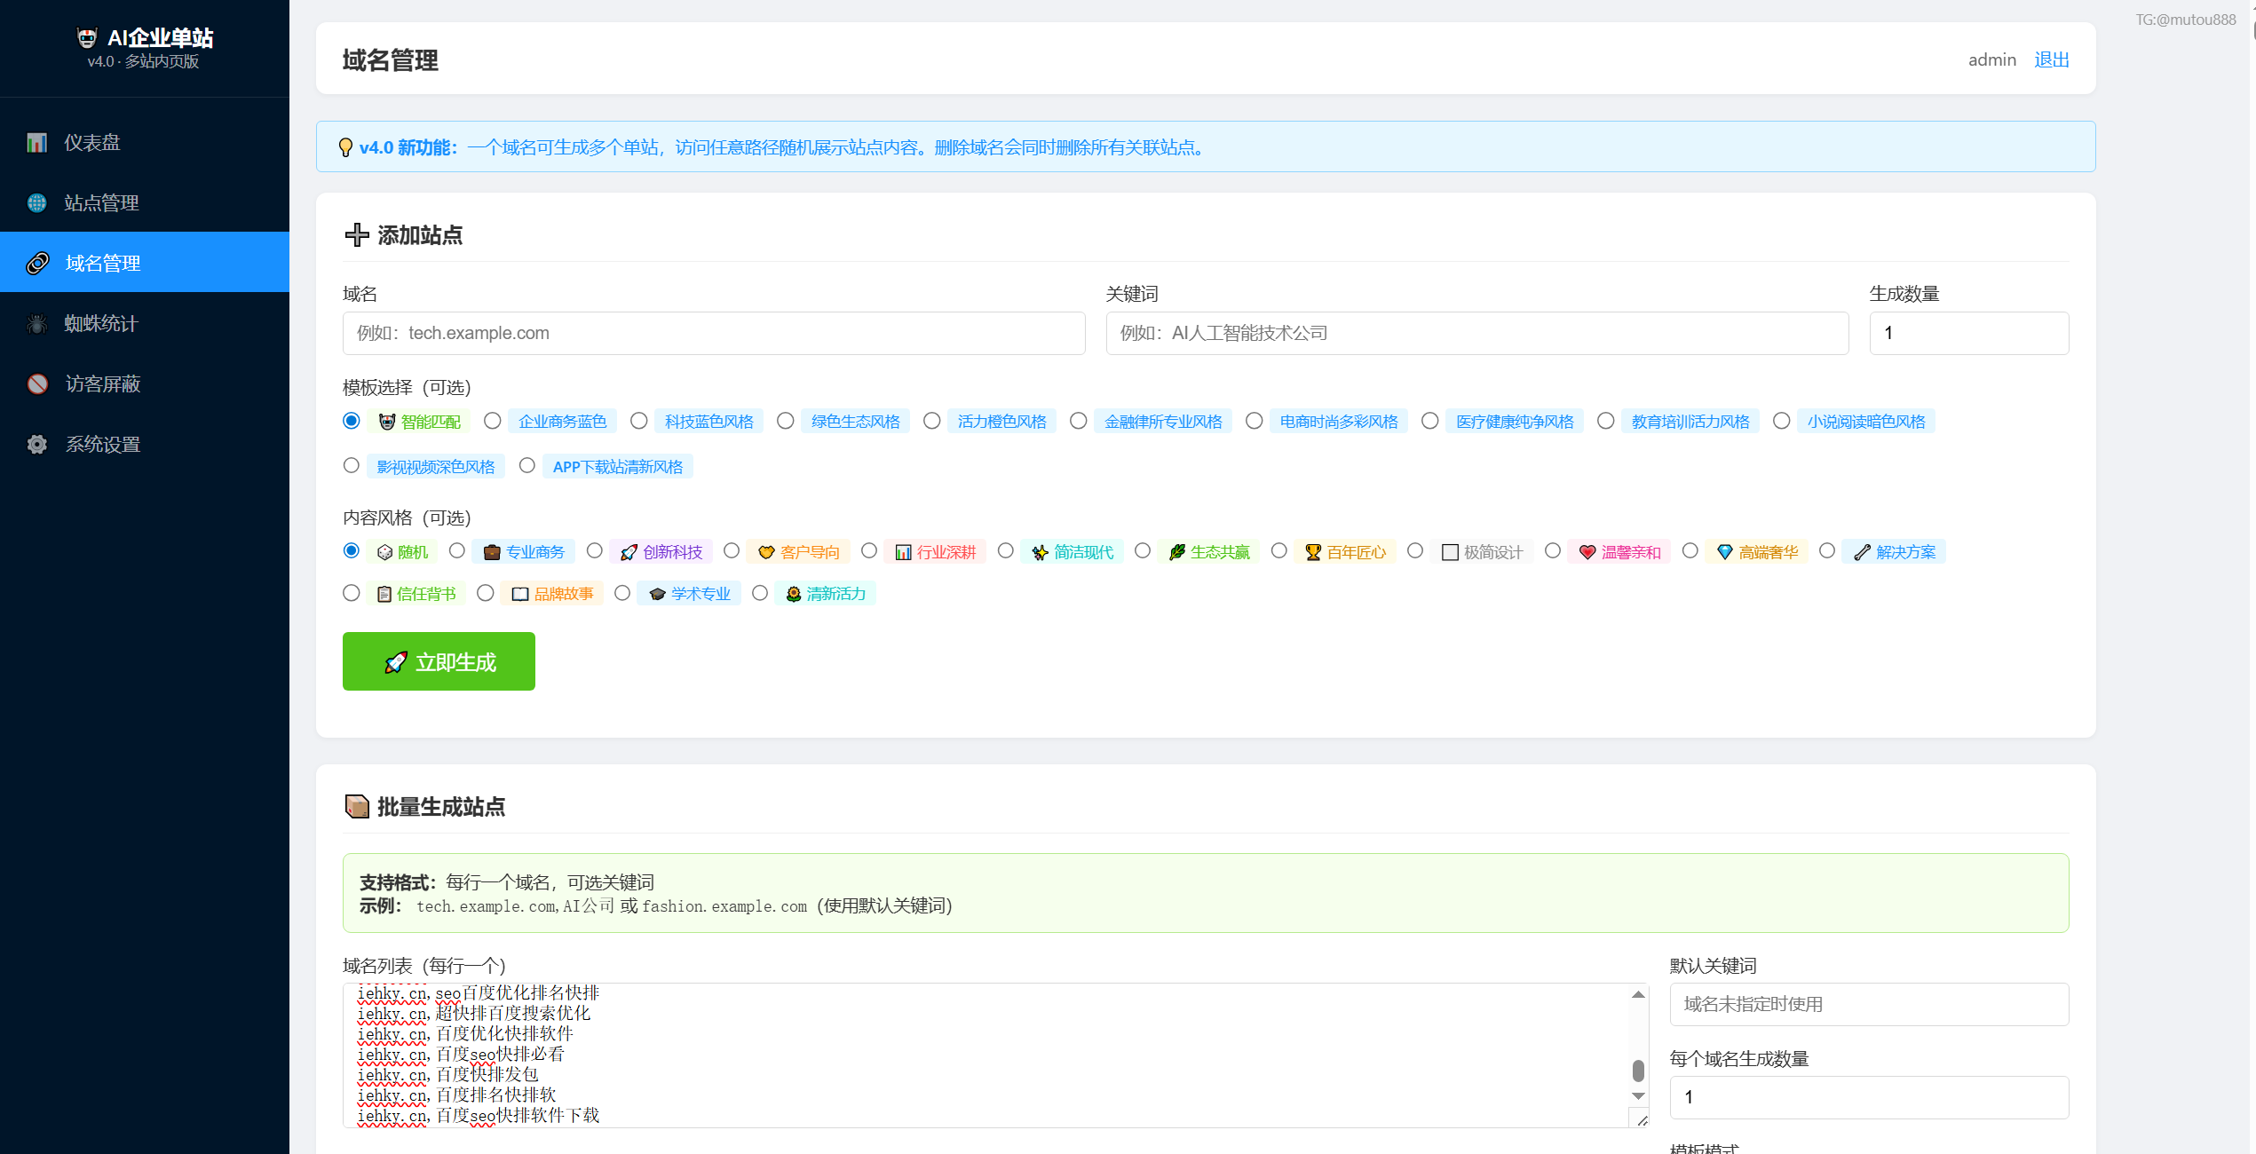Click the trophy icon on 百年匠心
This screenshot has width=2256, height=1154.
(1313, 552)
